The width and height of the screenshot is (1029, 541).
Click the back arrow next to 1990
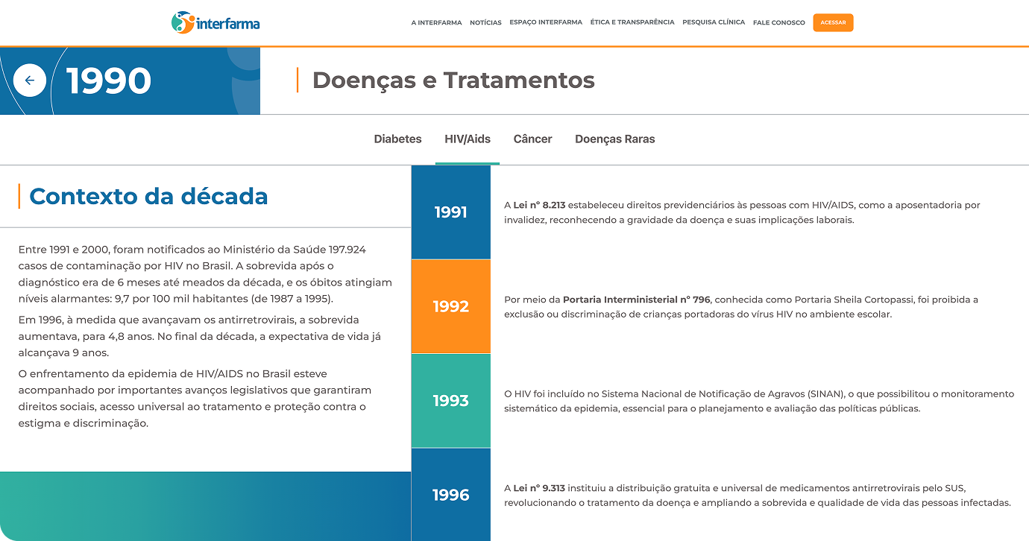click(30, 80)
